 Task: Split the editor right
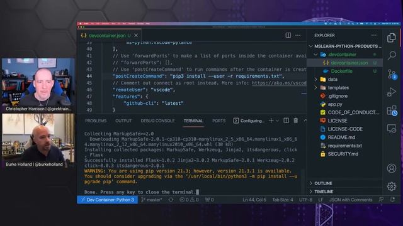[288, 35]
